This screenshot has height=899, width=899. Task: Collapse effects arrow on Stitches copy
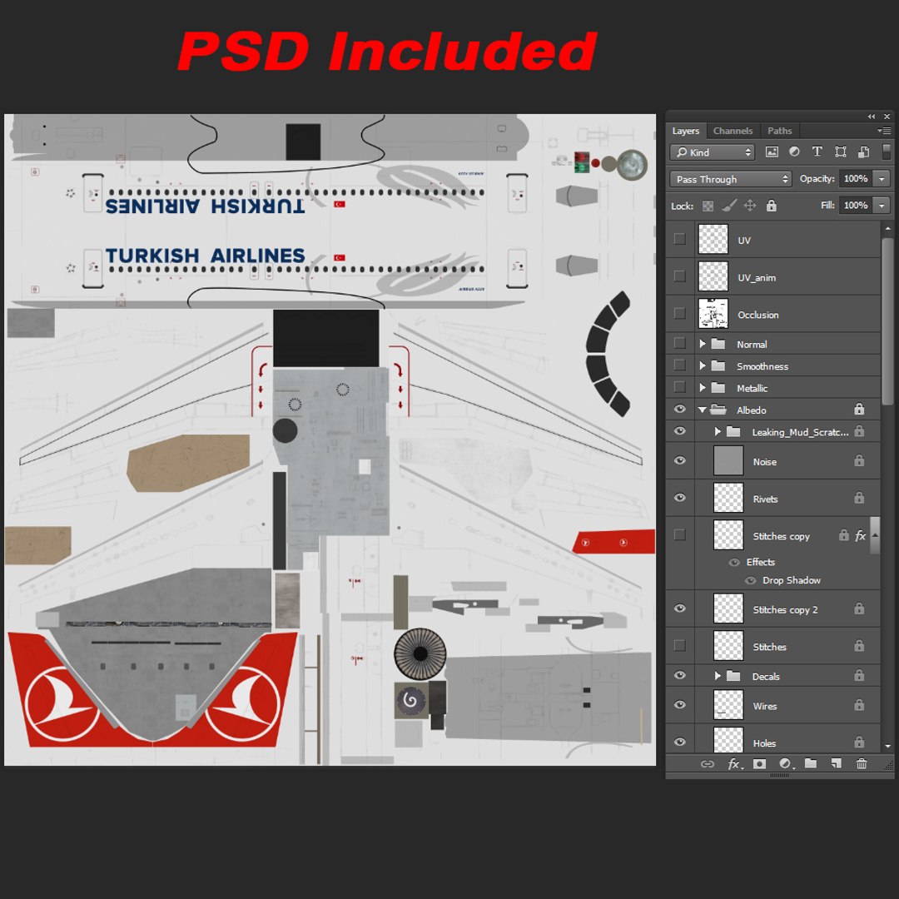[875, 535]
